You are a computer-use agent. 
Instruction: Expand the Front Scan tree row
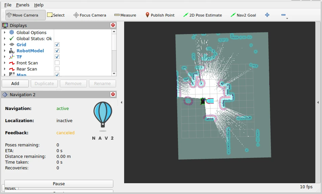[x=5, y=63]
